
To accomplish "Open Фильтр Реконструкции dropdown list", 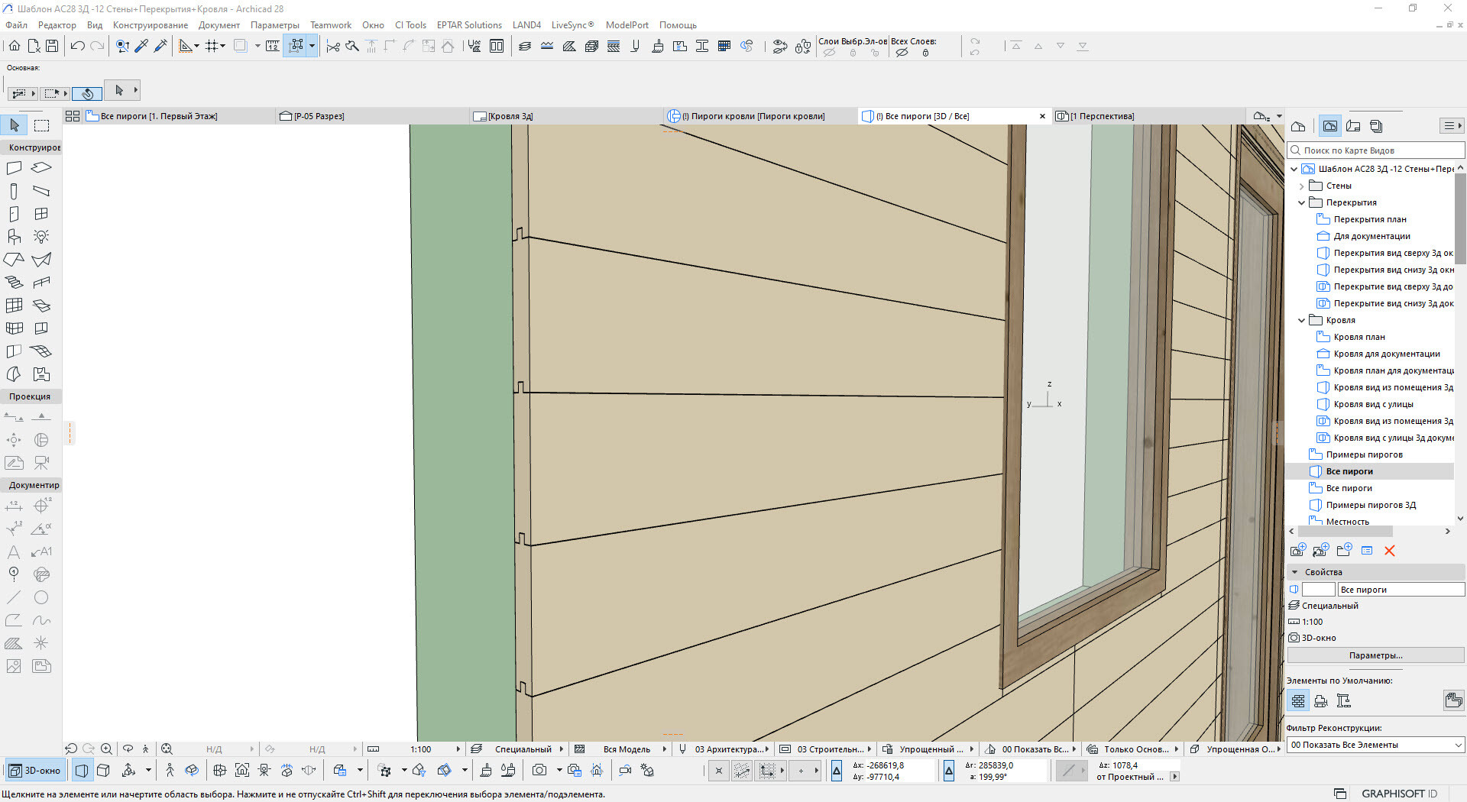I will [x=1375, y=745].
